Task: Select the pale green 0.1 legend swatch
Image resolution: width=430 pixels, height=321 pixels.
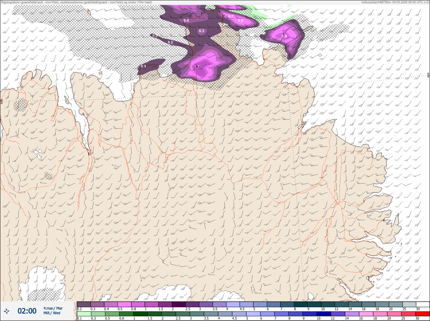Action: [x=84, y=314]
